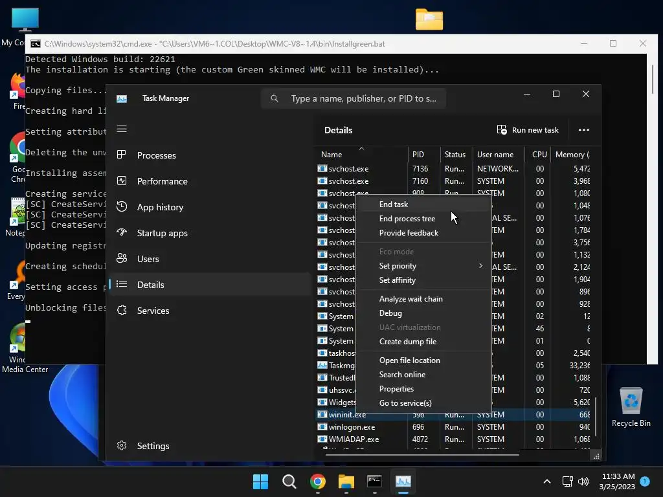Viewport: 663px width, 497px height.
Task: Open Properties from context menu
Action: 423,389
